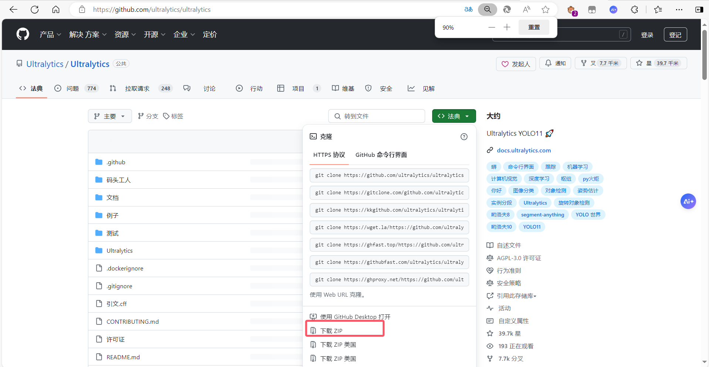Go to browser home page icon
This screenshot has height=367, width=709.
[x=56, y=10]
